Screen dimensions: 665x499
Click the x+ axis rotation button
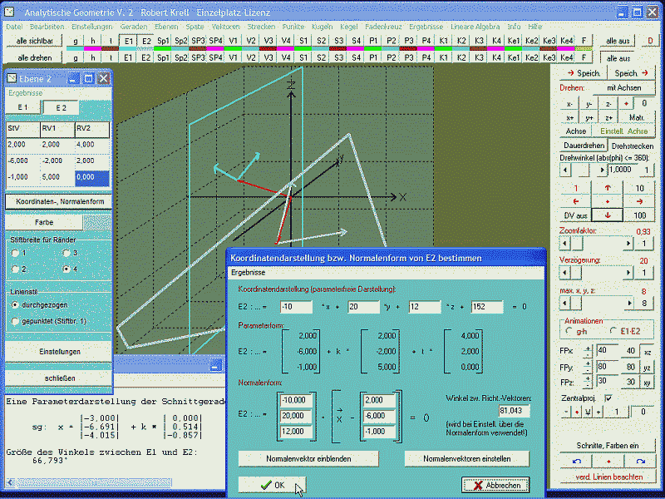tap(569, 118)
